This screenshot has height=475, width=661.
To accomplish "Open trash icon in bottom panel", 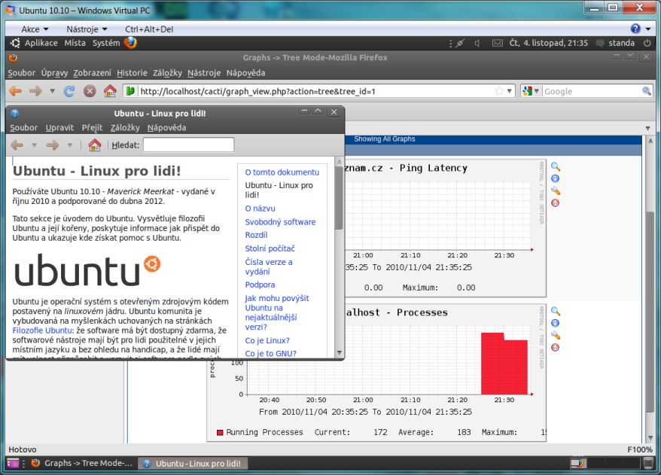I will pos(648,463).
